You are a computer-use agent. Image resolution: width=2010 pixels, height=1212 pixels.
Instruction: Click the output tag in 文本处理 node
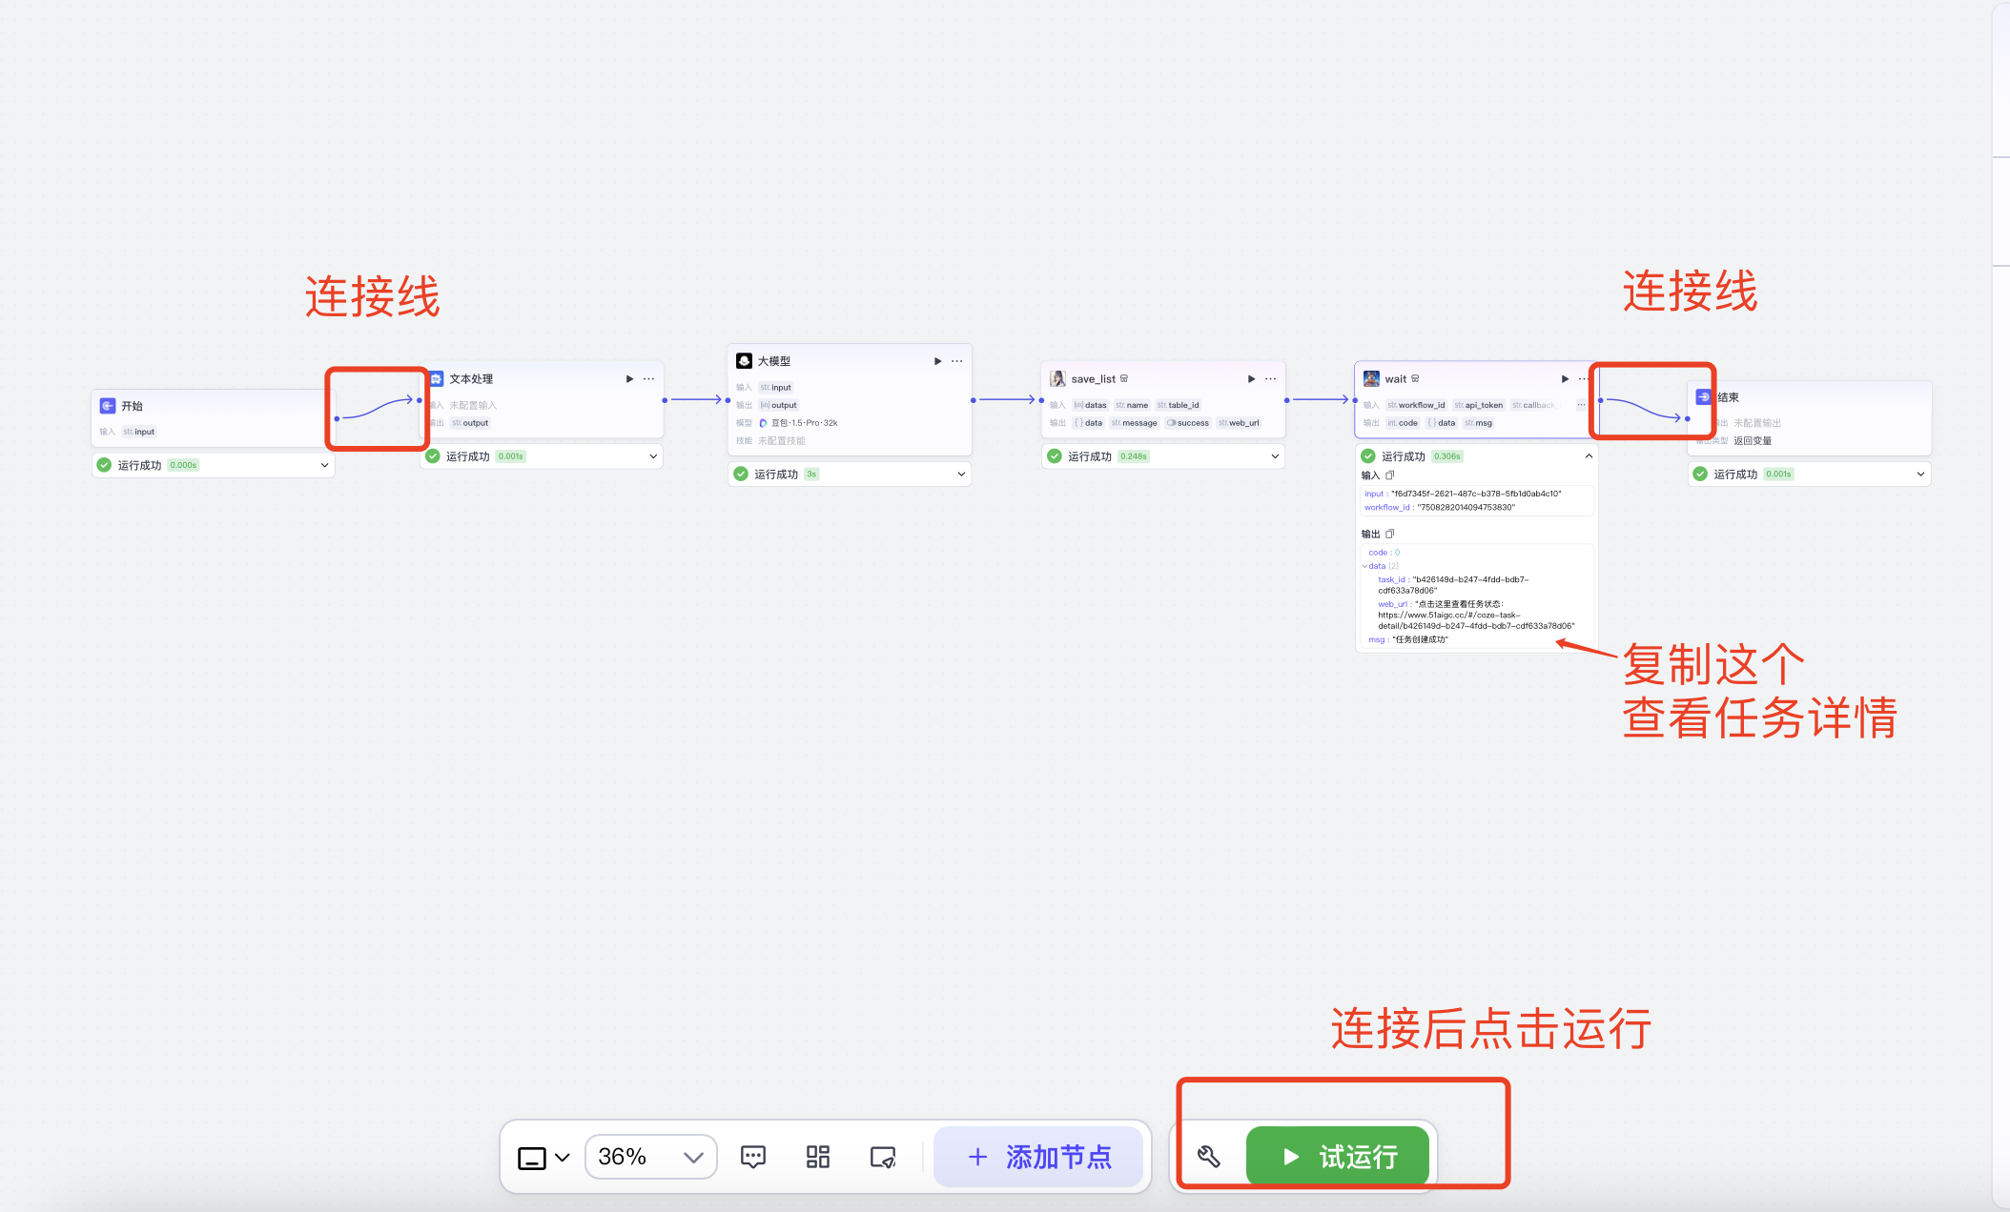(470, 423)
